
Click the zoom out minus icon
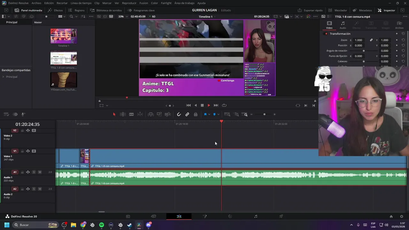251,114
